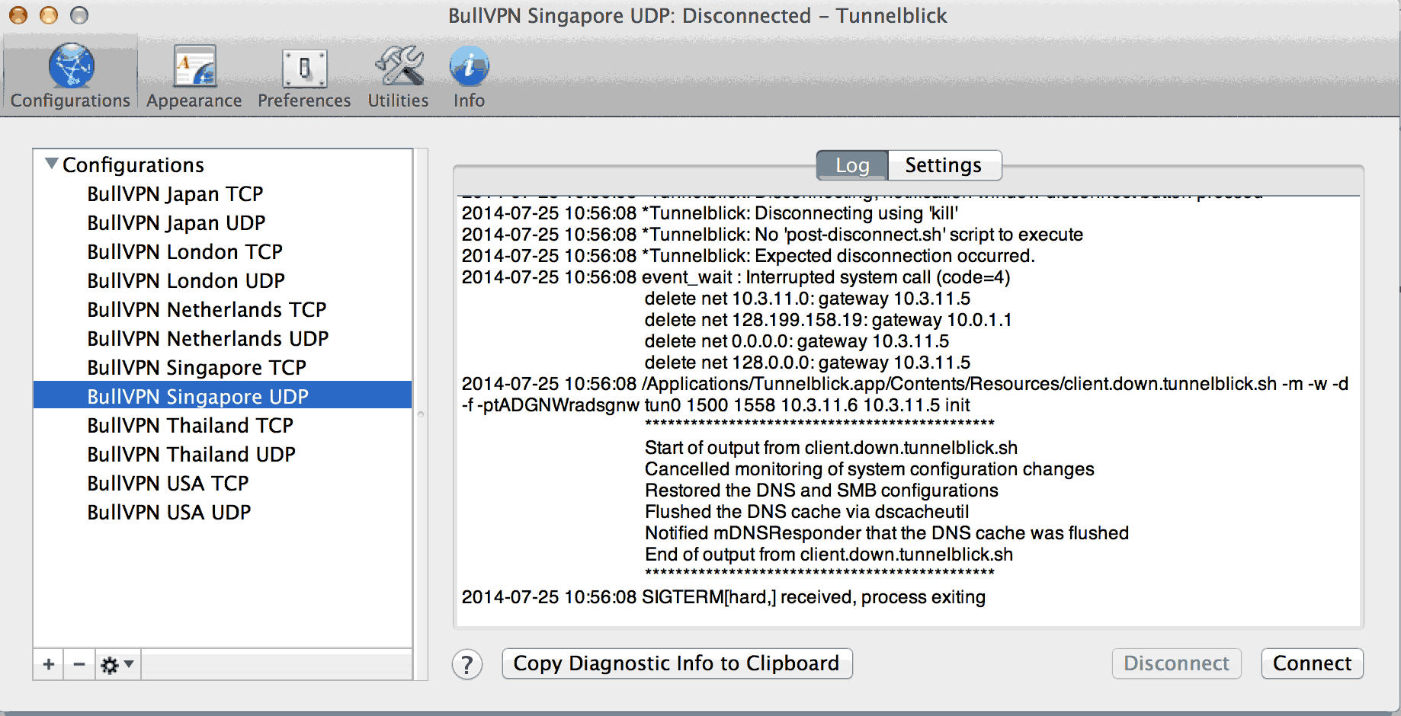Click the plus button to add configuration

tap(49, 664)
